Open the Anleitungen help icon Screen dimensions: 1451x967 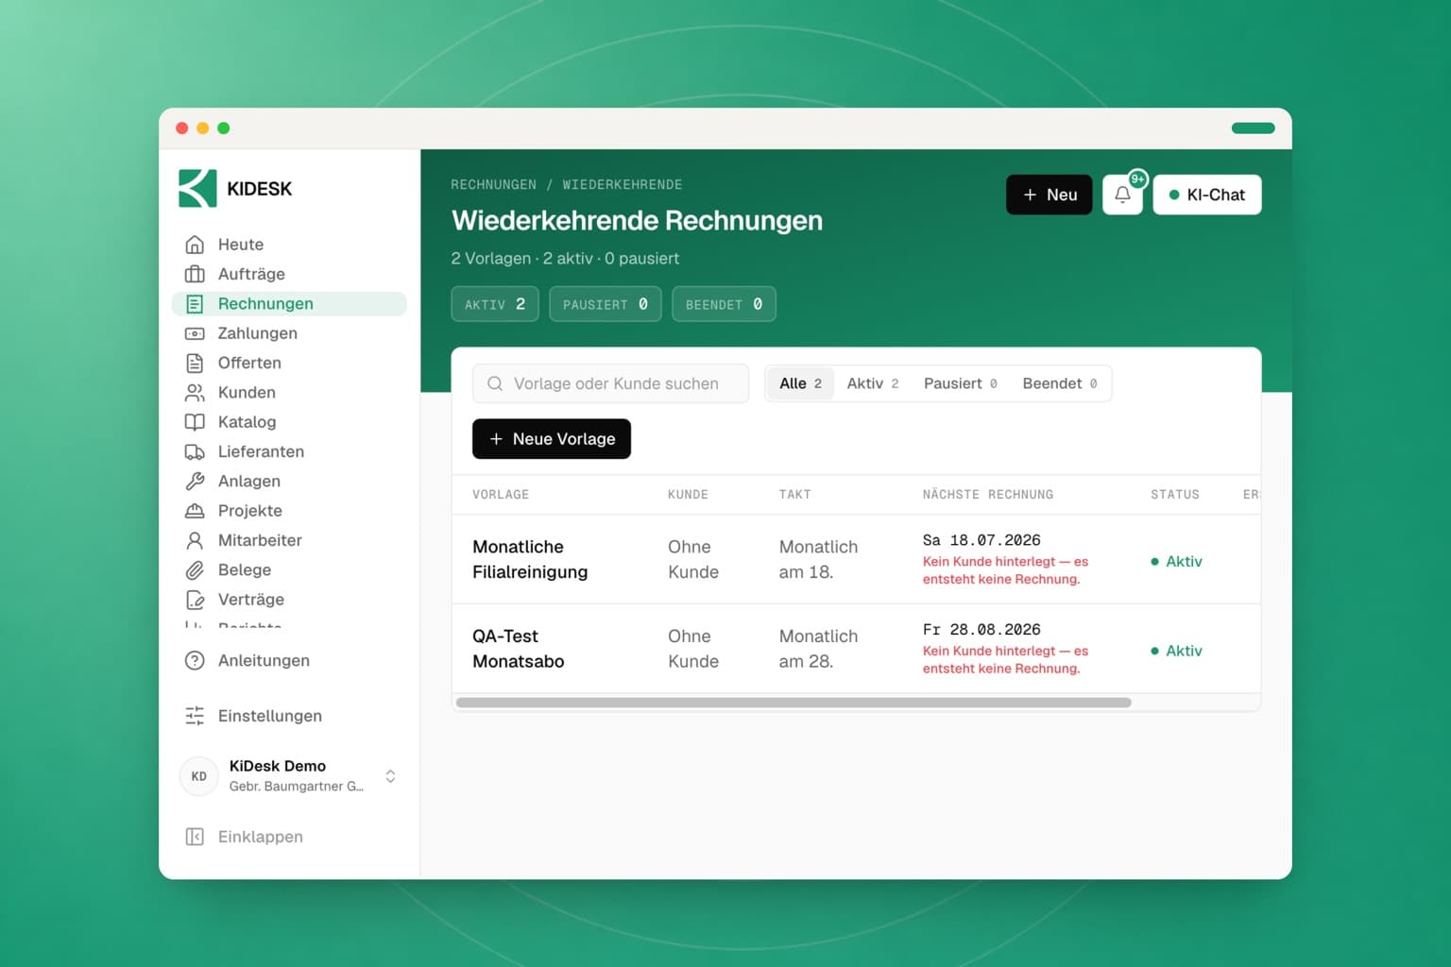click(x=195, y=661)
